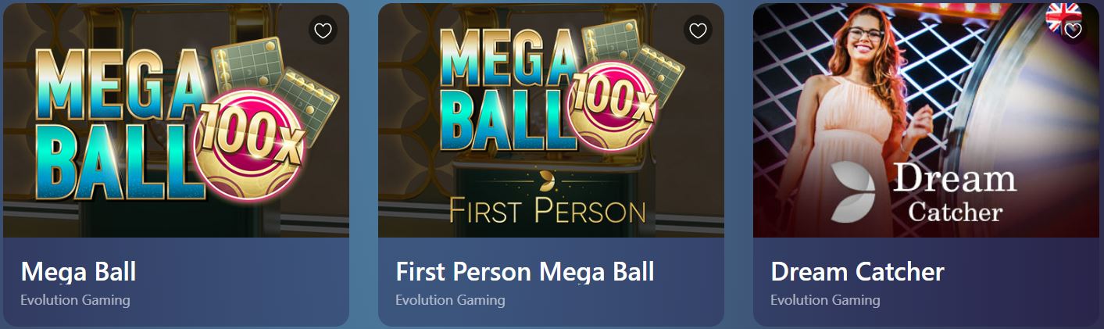Image resolution: width=1104 pixels, height=329 pixels.
Task: Click Evolution Gaming provider under Dream Catcher
Action: click(825, 300)
